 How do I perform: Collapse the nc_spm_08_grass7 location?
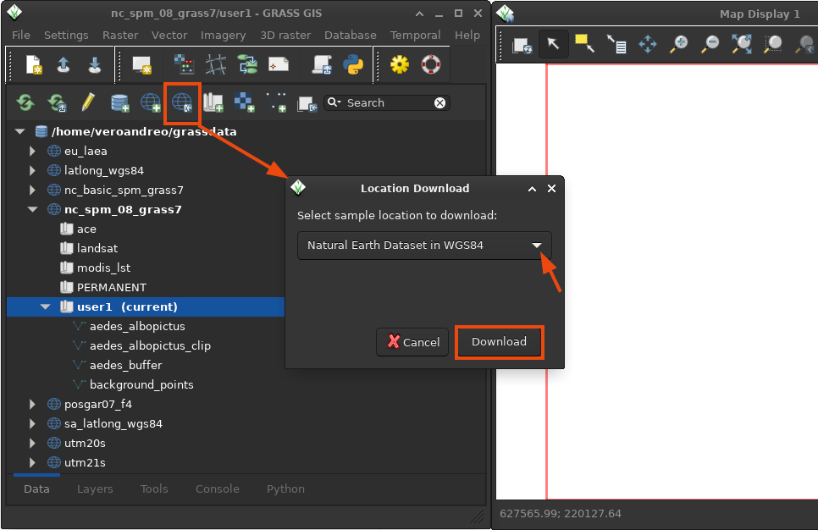[x=32, y=209]
